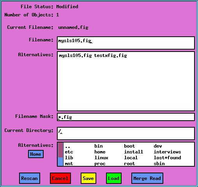198x187 pixels.
Task: Select mysls105.fig in Alternatives list
Action: click(75, 55)
